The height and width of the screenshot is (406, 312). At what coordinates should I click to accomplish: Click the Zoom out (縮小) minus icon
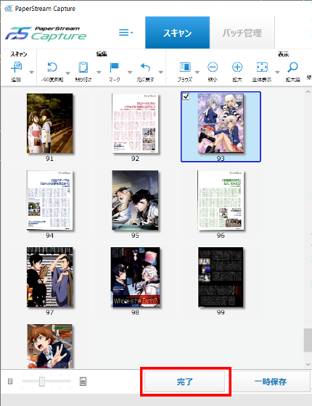tap(213, 67)
